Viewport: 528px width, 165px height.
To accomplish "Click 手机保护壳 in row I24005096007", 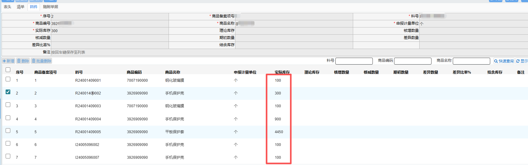I will coord(175,158).
